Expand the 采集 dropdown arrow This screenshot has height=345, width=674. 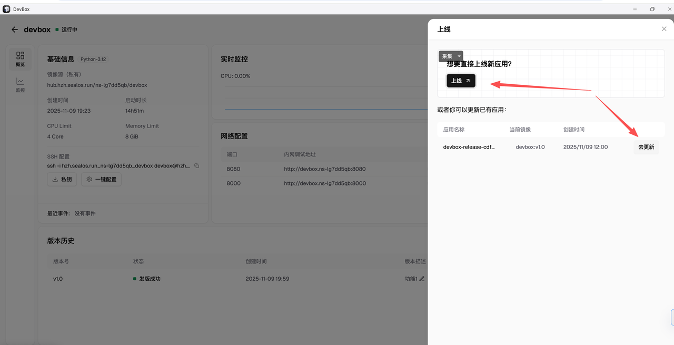pyautogui.click(x=459, y=56)
